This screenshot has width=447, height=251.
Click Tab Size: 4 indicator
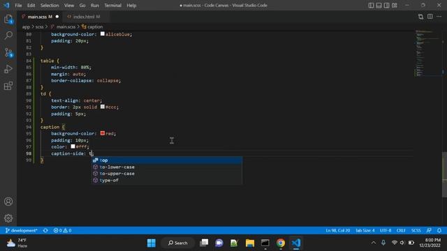[x=365, y=230]
